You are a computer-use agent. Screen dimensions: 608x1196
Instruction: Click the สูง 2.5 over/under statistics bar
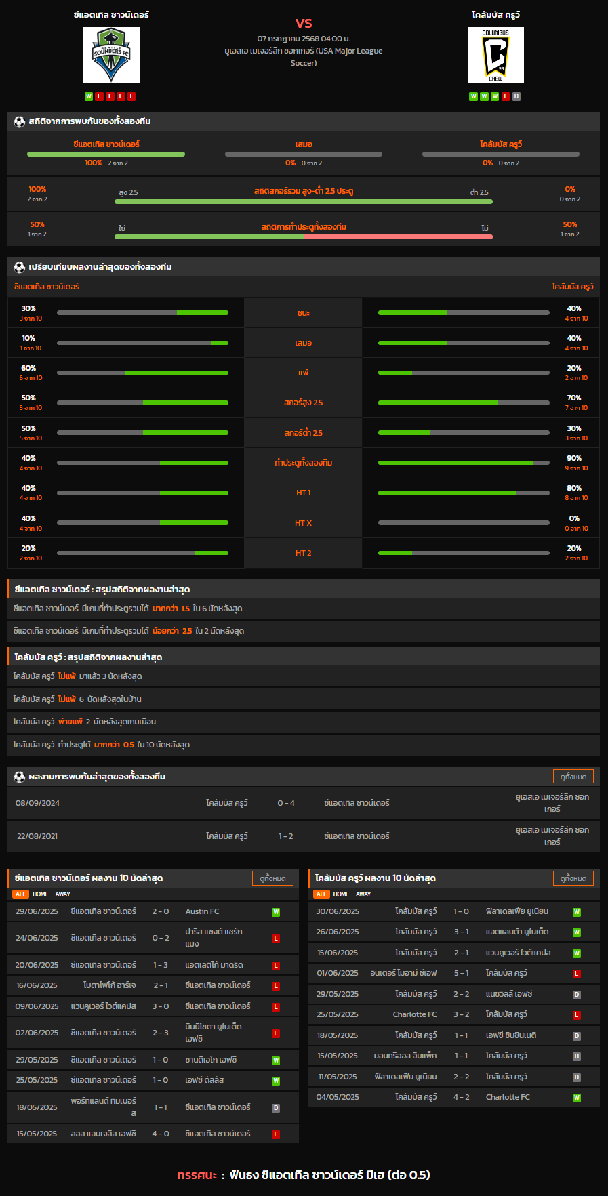pyautogui.click(x=304, y=201)
